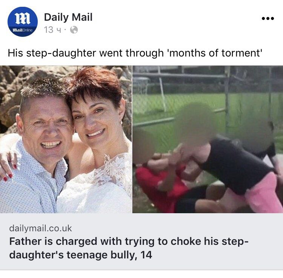Click the gothic 'm' logo letter
Screen dimensions: 283x278
(23, 18)
